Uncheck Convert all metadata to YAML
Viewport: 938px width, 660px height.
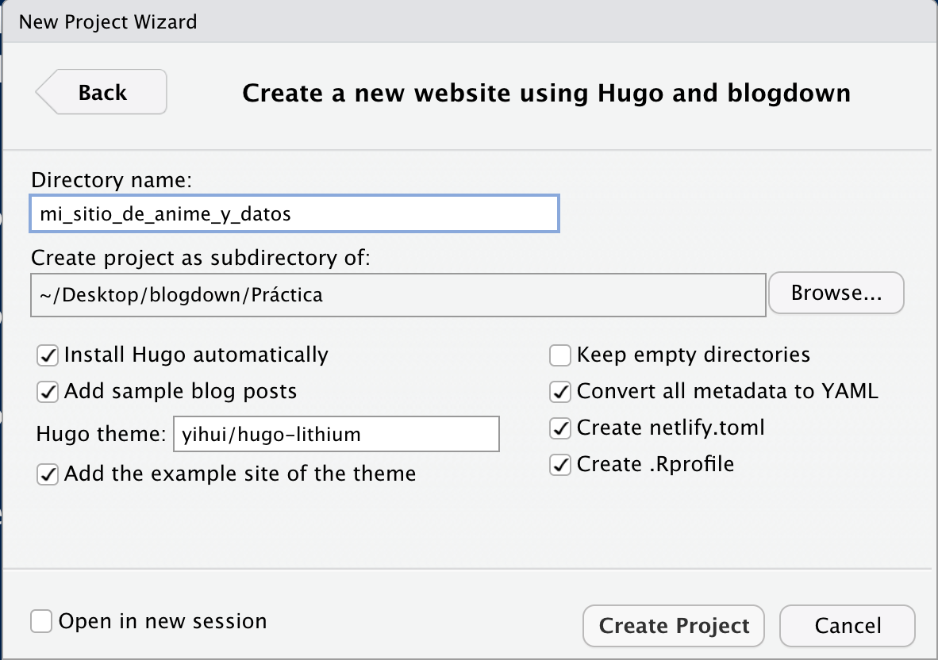pos(560,392)
